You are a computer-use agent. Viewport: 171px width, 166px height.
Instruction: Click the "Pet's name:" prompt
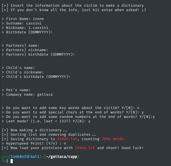point(18,90)
